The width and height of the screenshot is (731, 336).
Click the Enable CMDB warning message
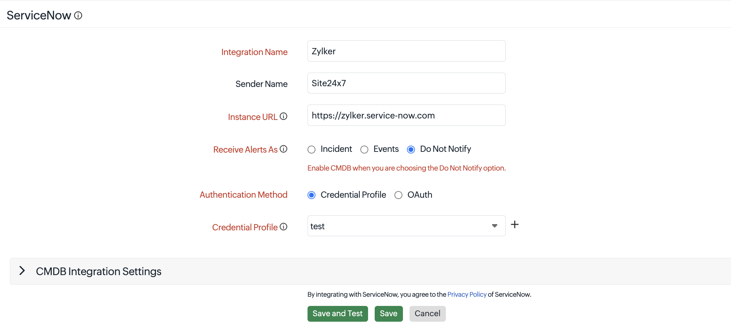[407, 168]
